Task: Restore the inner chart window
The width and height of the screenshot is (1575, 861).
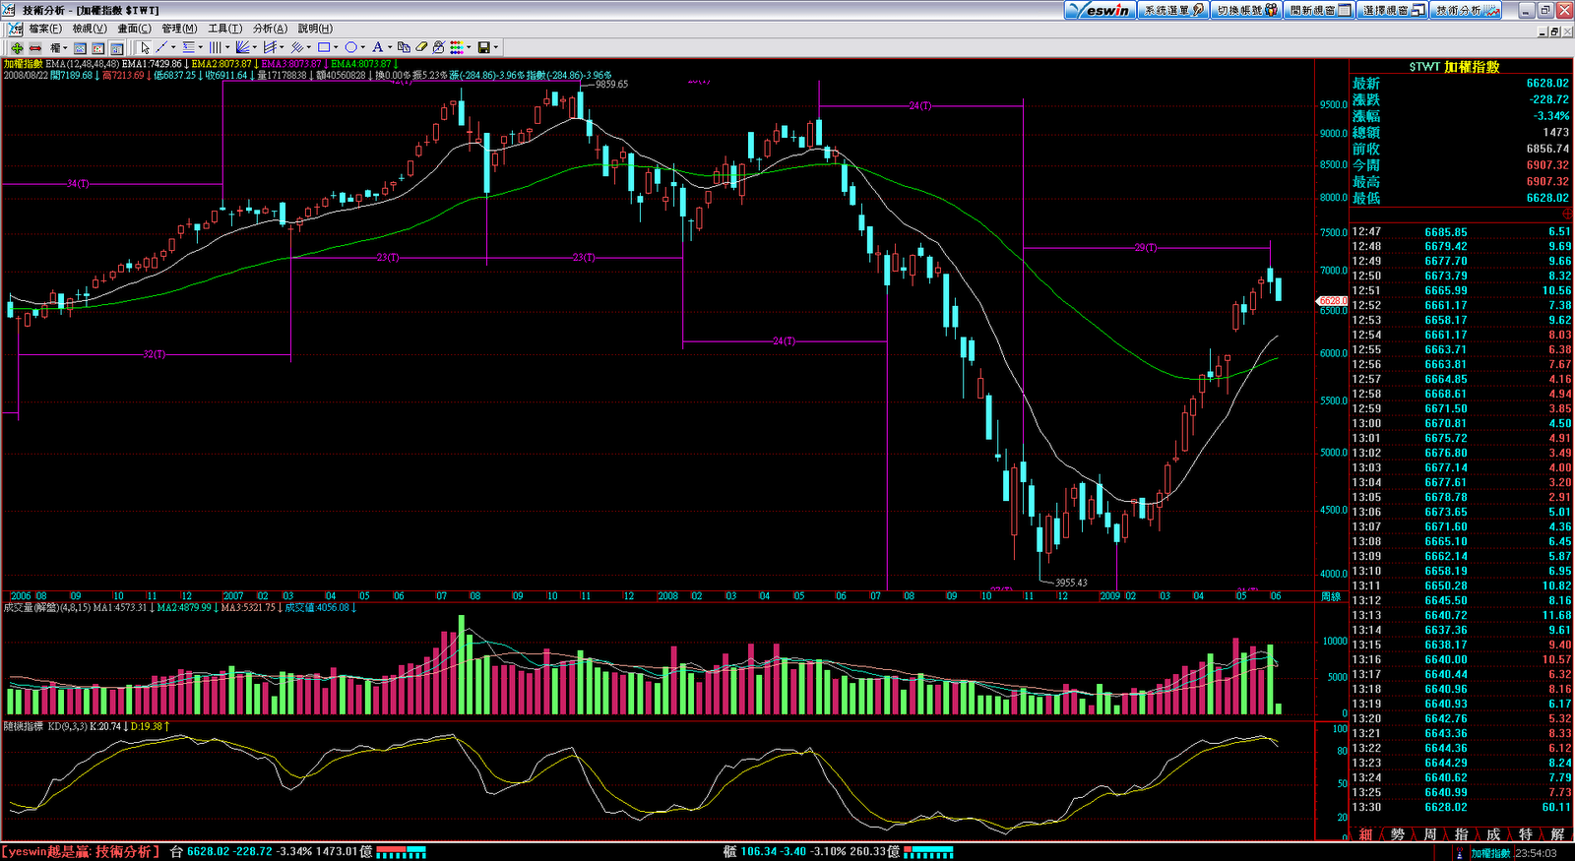Action: [1554, 31]
